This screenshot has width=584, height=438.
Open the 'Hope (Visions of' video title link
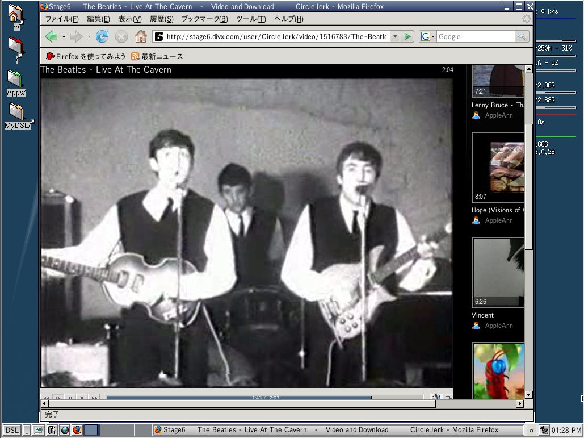coord(498,210)
